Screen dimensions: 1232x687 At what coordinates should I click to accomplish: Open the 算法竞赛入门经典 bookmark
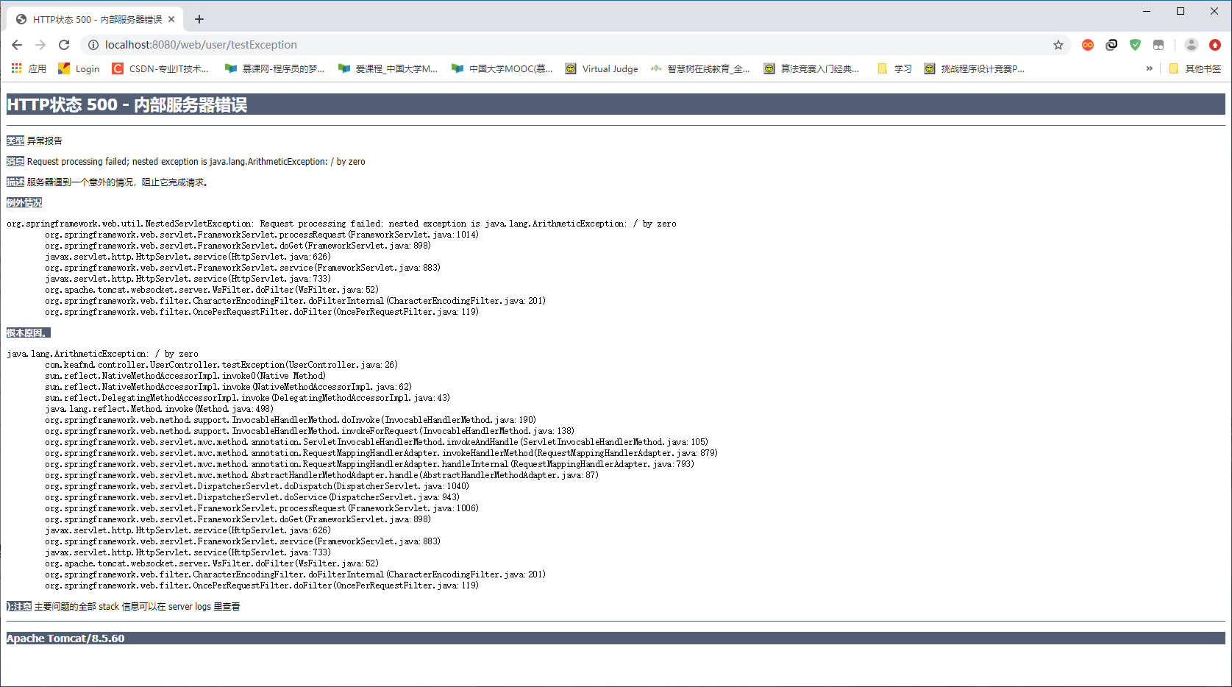[x=811, y=68]
